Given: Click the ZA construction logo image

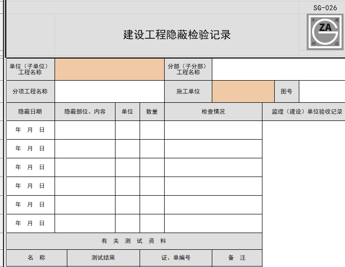Looking at the screenshot, I should (x=325, y=32).
